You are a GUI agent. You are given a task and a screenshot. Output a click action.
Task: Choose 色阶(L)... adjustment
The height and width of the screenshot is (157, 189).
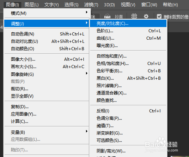[128, 31]
